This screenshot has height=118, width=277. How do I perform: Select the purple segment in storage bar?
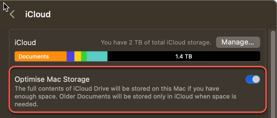click(x=70, y=56)
